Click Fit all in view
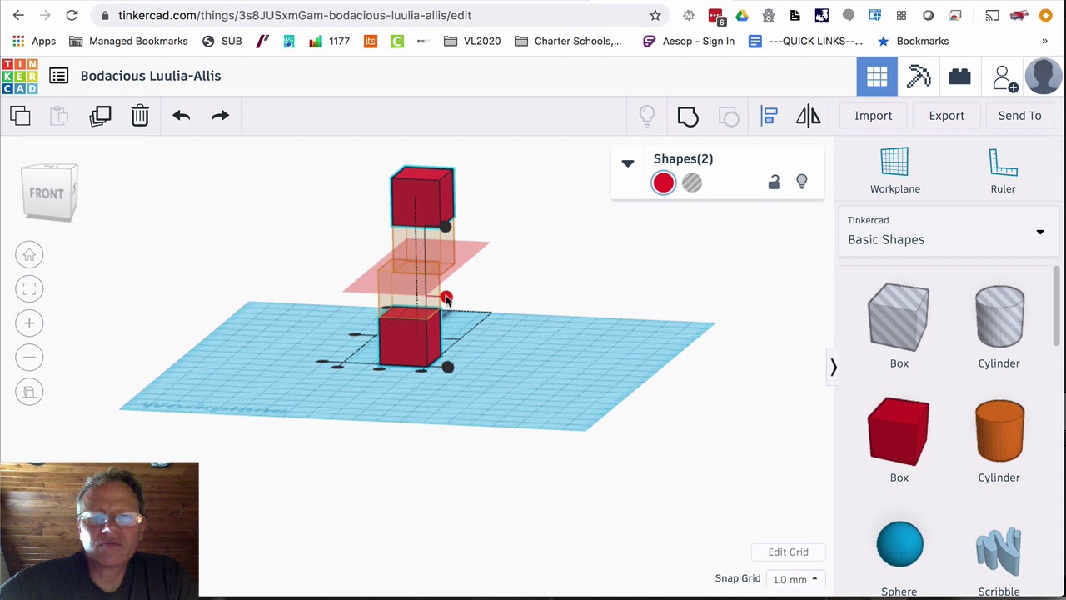 point(29,289)
